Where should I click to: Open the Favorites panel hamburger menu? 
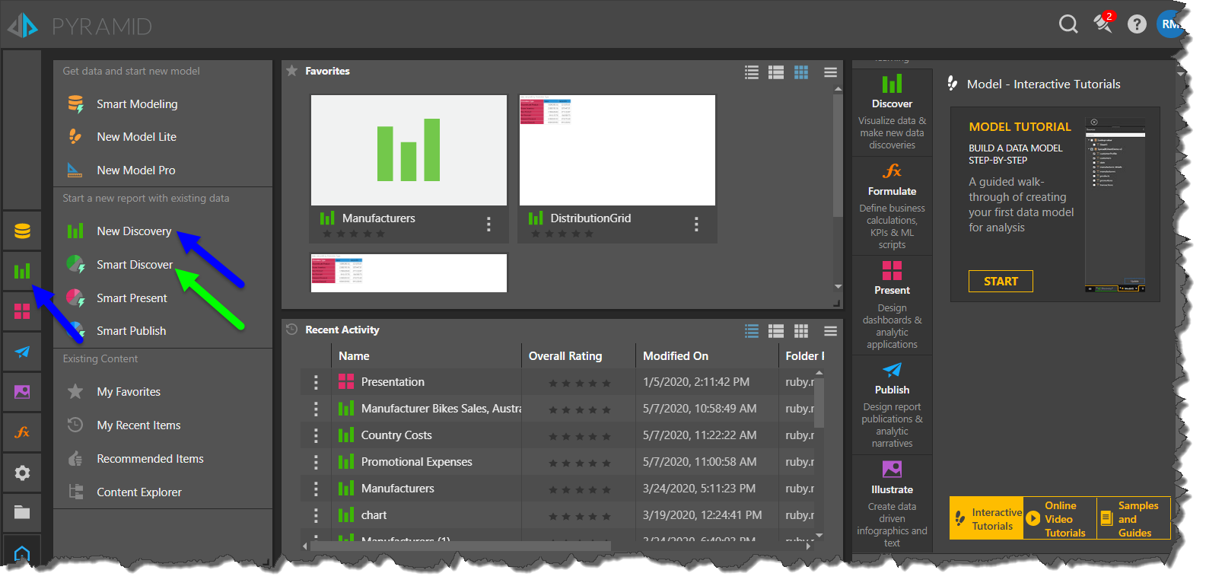pos(830,72)
